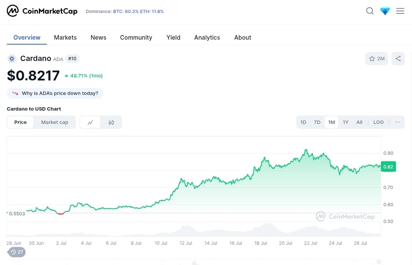Click the Cardano coin name
412x265 pixels.
pos(36,58)
